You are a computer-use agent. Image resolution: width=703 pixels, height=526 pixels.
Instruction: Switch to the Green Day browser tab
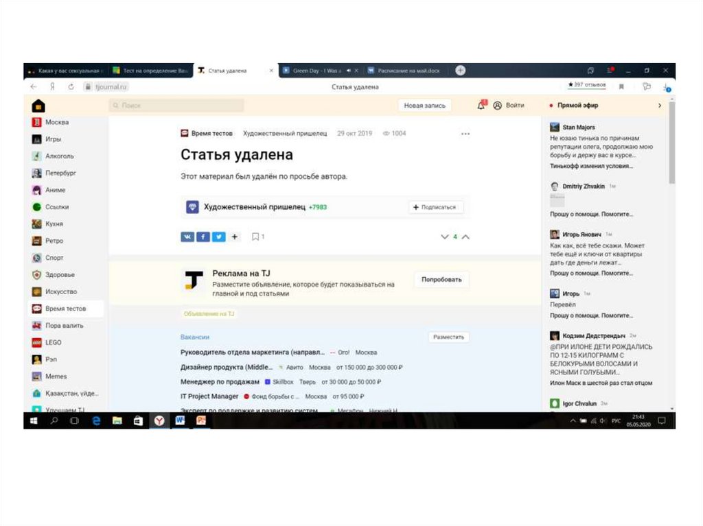tap(317, 71)
